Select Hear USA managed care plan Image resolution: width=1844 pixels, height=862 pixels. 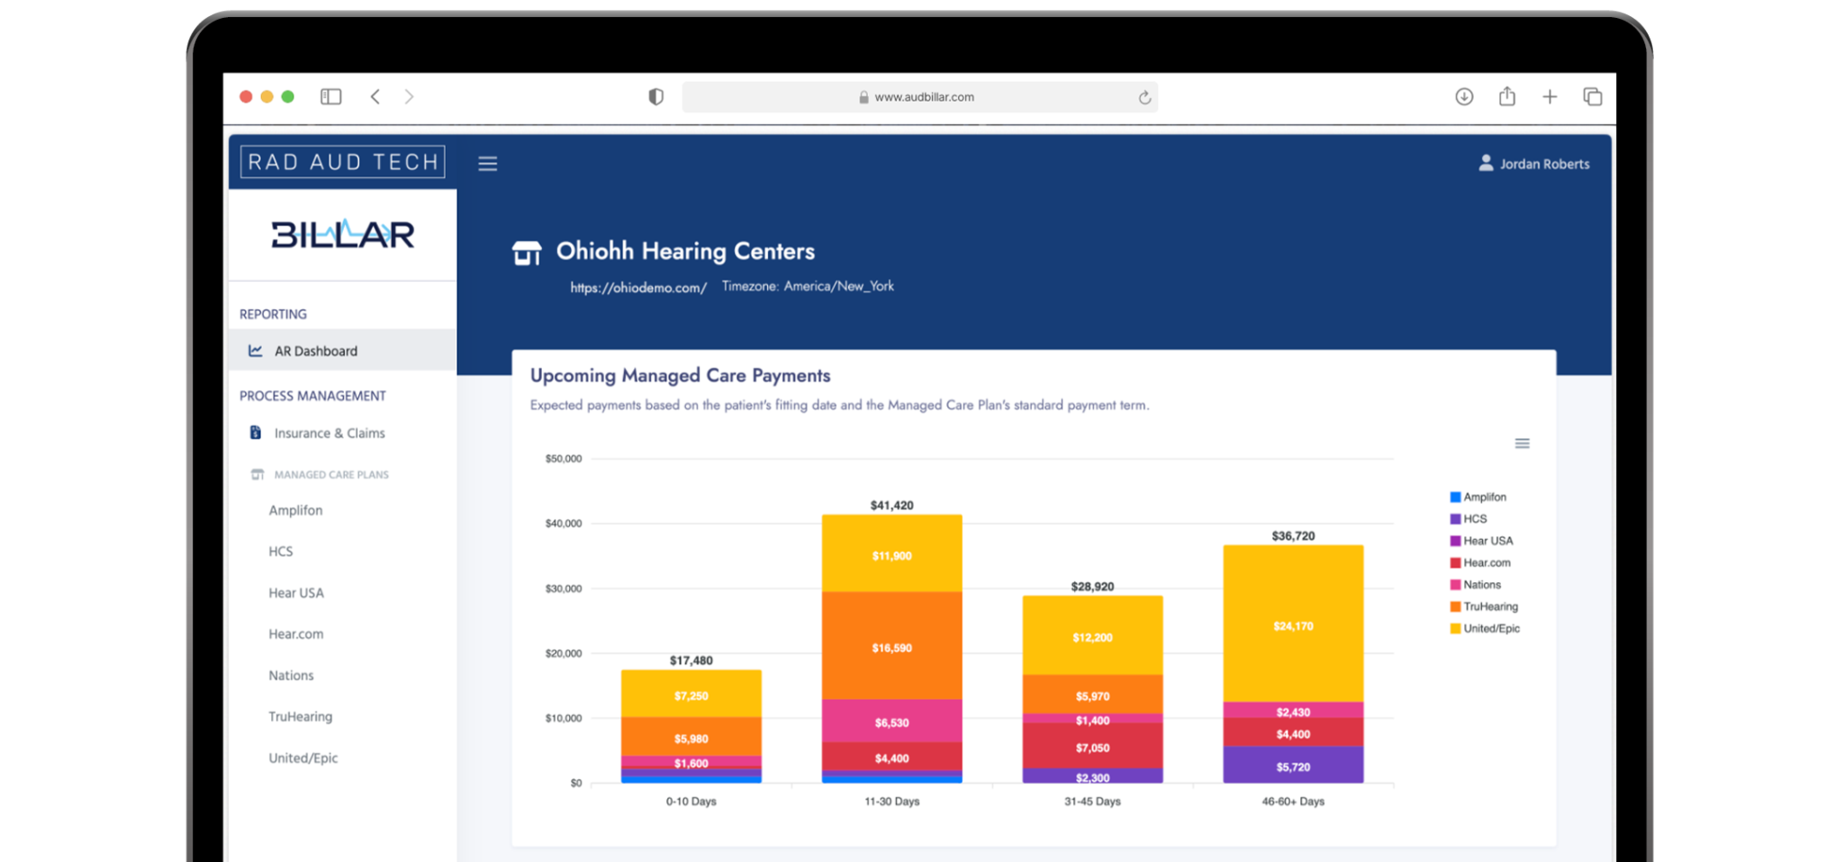tap(295, 593)
